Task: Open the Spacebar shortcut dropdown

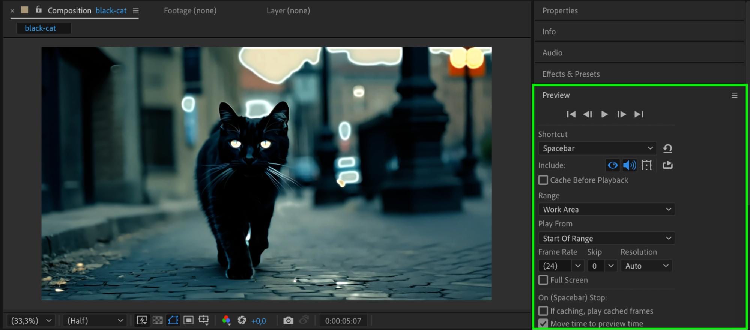Action: (597, 148)
